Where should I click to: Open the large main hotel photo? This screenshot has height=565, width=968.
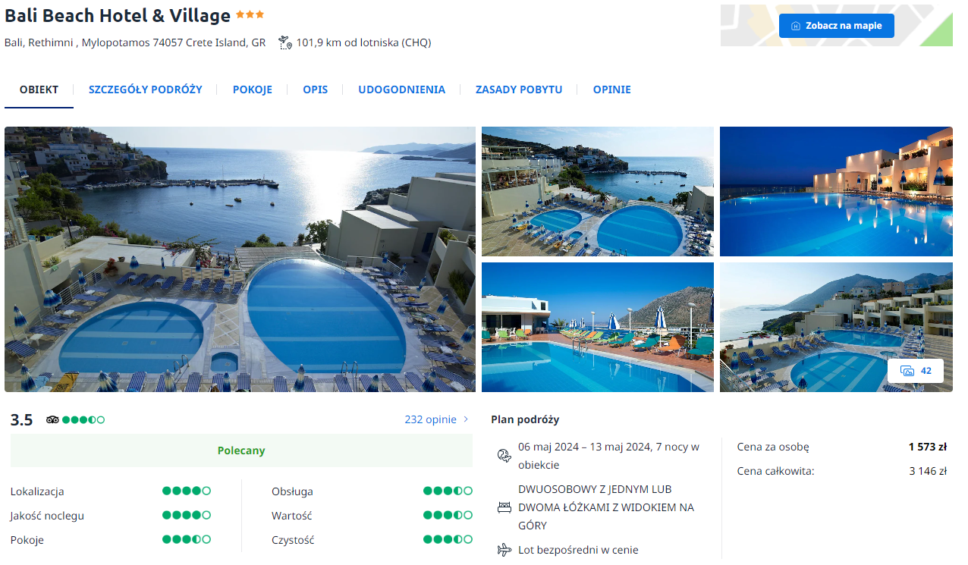point(240,259)
